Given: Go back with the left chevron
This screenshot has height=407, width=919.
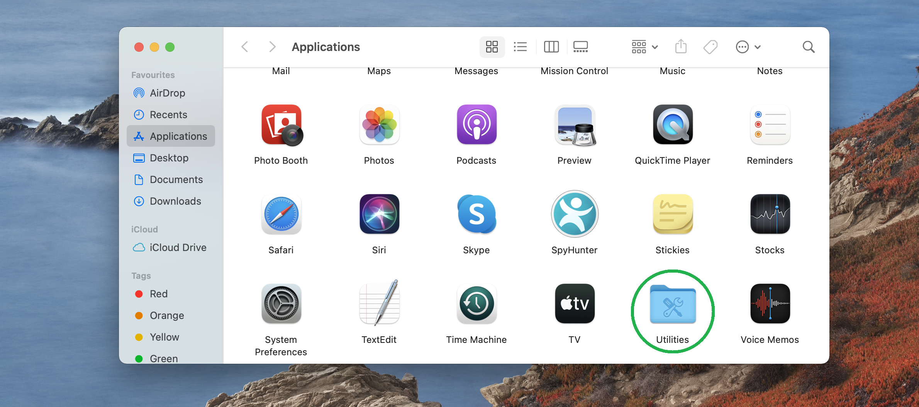Looking at the screenshot, I should pyautogui.click(x=244, y=47).
